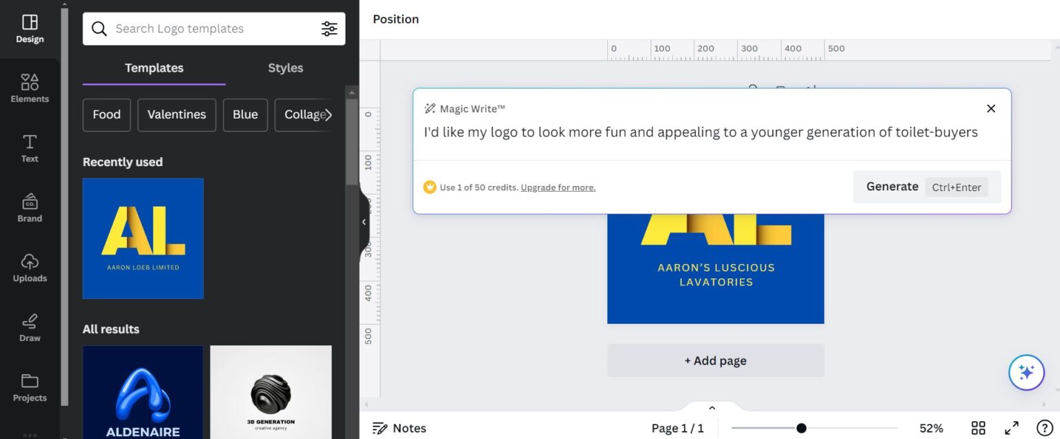Open the Upgrade for more link
Viewport: 1060px width, 439px height.
pos(558,187)
